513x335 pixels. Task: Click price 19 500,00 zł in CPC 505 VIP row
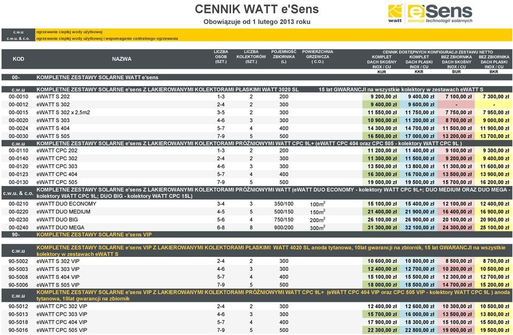[495, 330]
